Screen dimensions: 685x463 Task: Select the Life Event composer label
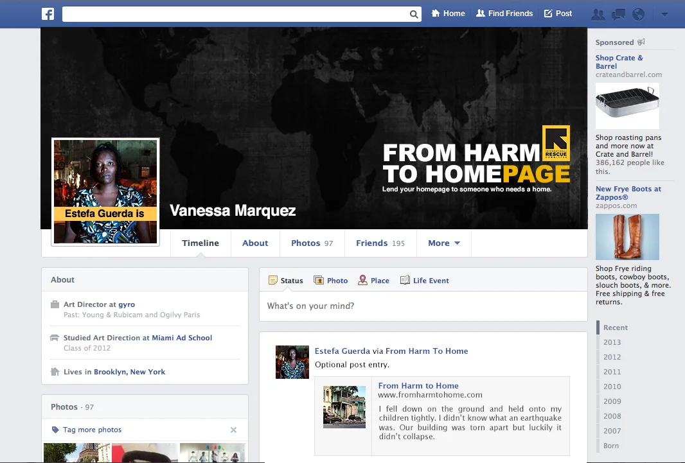coord(431,281)
